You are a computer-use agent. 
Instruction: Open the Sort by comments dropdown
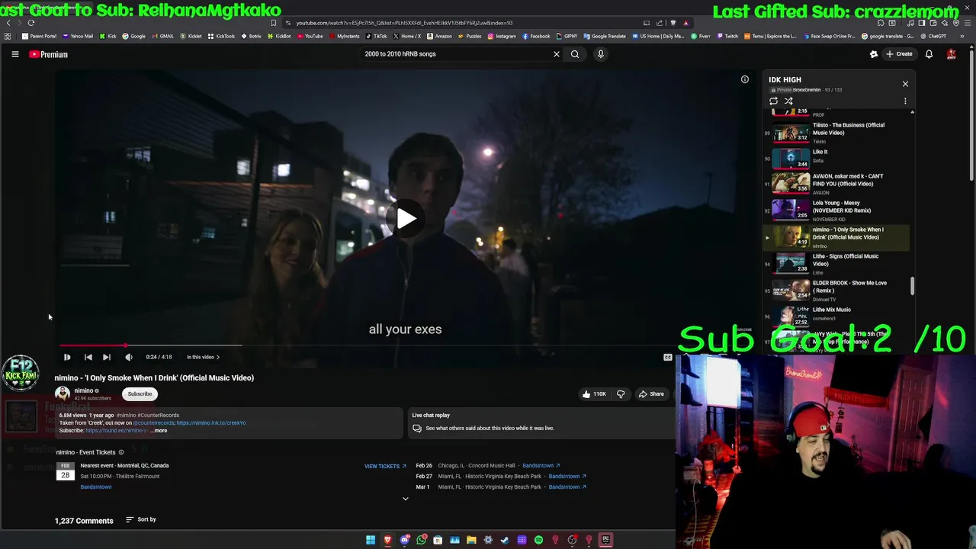click(141, 519)
